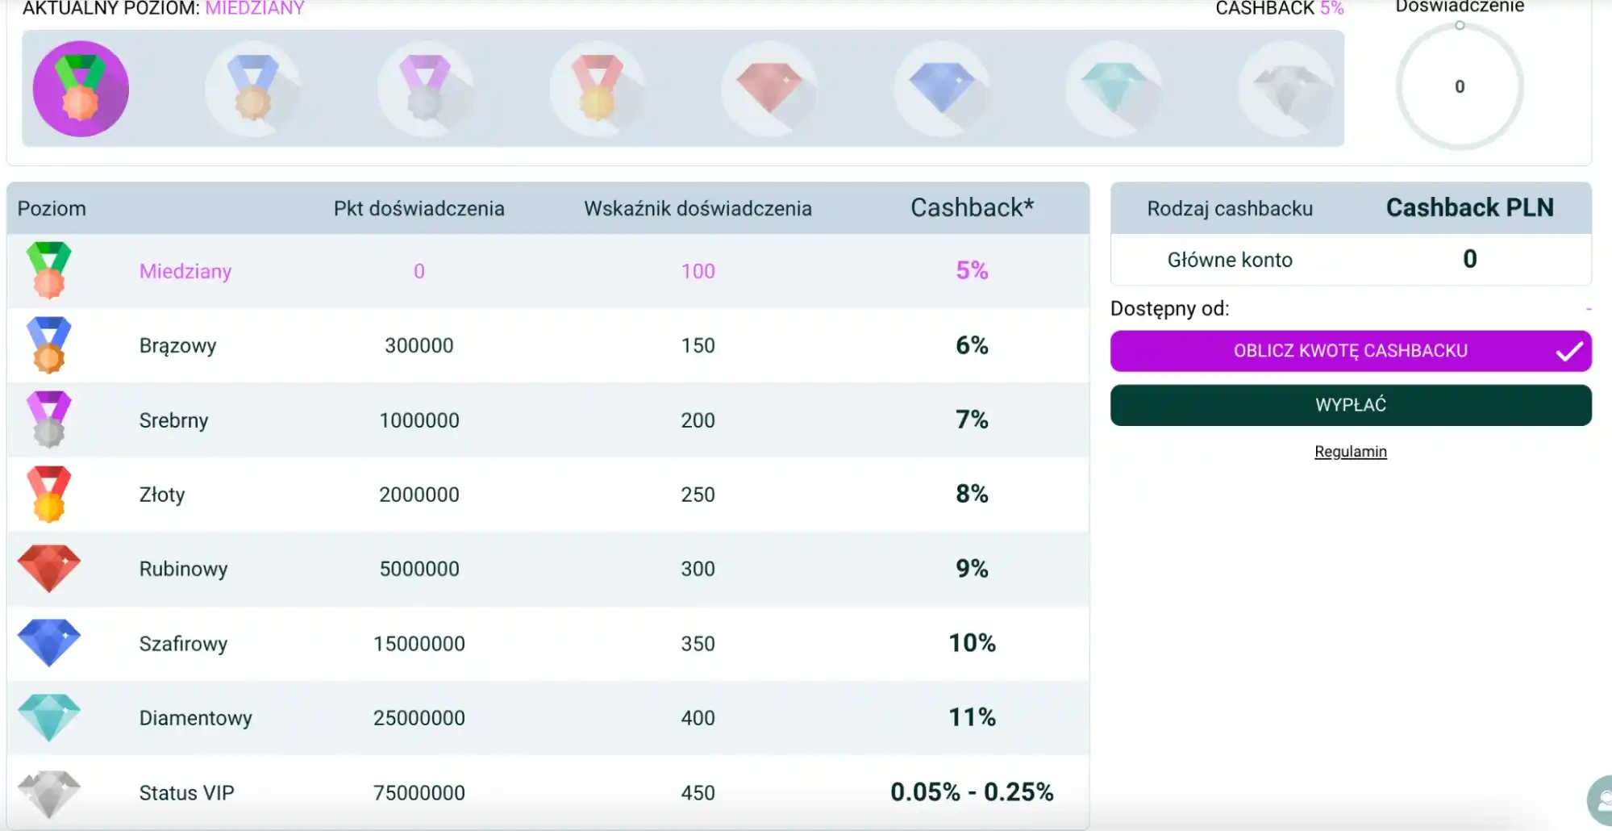This screenshot has height=831, width=1612.
Task: Click the Cashback* column header
Action: point(972,208)
